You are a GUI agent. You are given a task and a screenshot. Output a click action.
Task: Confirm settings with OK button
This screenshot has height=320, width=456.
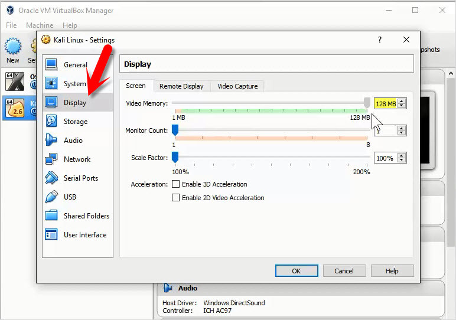(297, 271)
